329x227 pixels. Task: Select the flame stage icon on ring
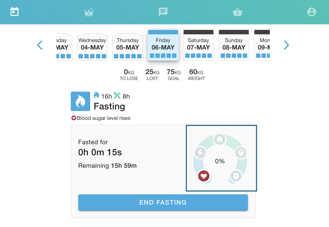[220, 140]
